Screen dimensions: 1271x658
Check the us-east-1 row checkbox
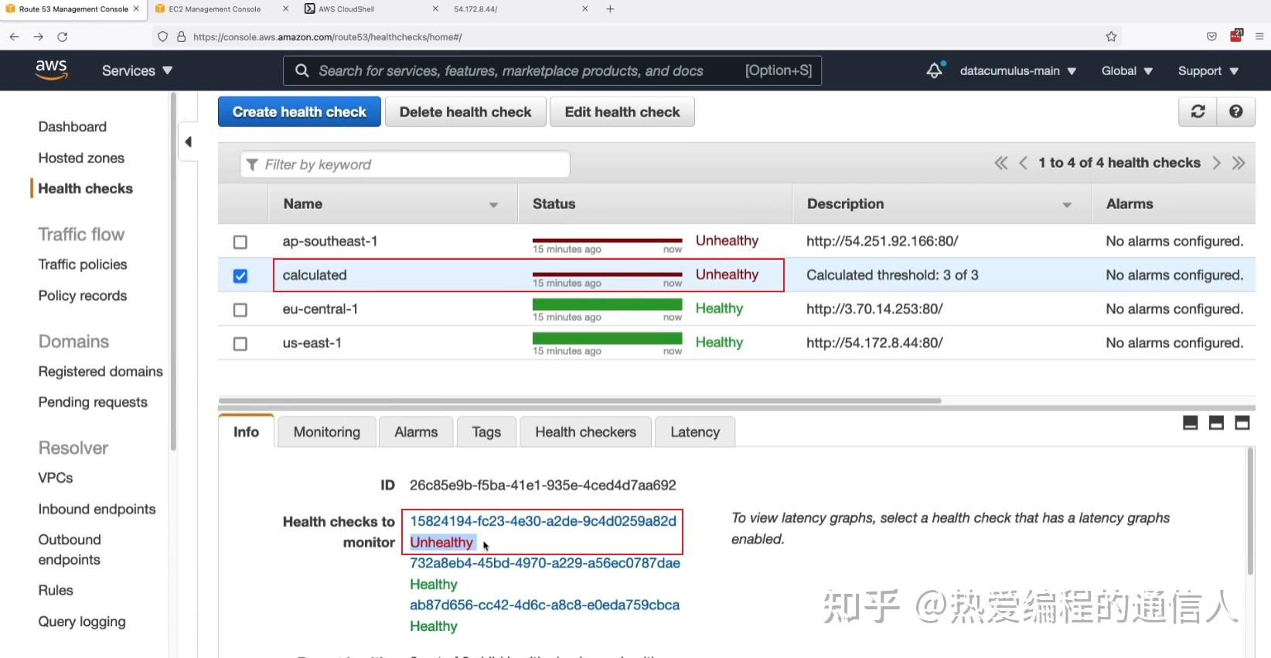point(240,344)
